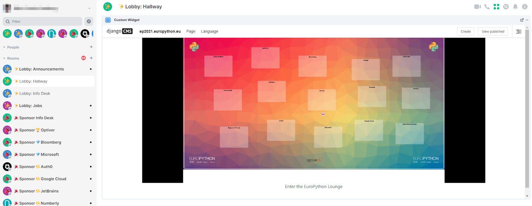
Task: Open room search magnifier icon
Action: (x=506, y=7)
